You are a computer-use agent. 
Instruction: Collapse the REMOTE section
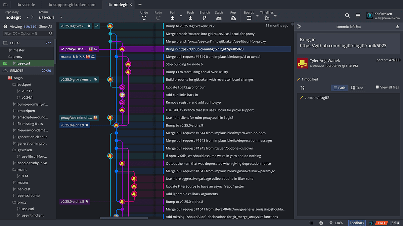27,71
